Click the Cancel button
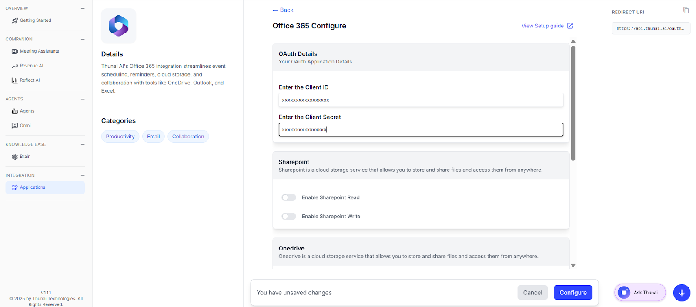This screenshot has width=696, height=307. (532, 293)
